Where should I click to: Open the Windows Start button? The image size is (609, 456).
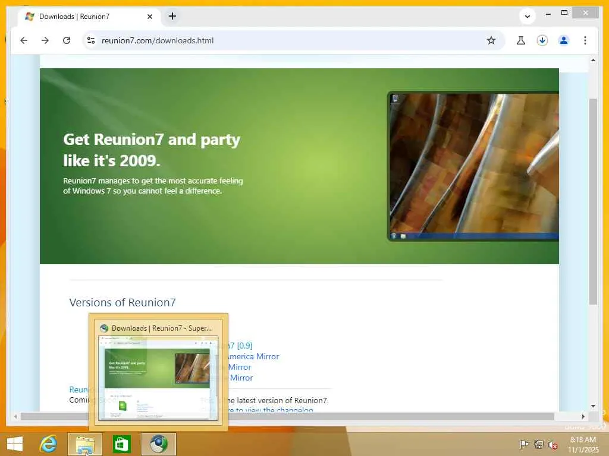coord(15,444)
